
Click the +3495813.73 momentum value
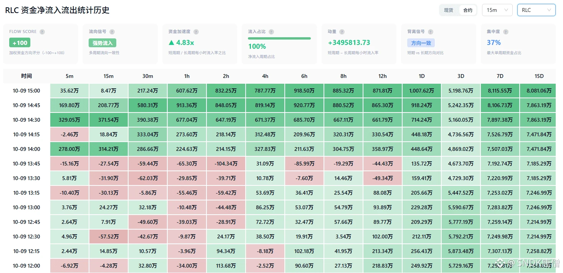tap(349, 43)
